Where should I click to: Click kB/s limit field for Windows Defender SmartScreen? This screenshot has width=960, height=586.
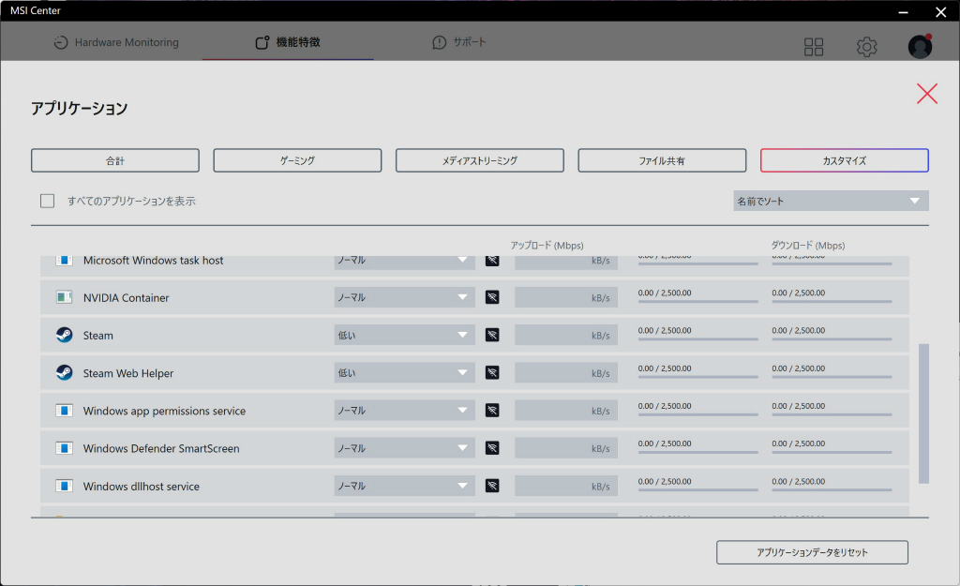565,447
